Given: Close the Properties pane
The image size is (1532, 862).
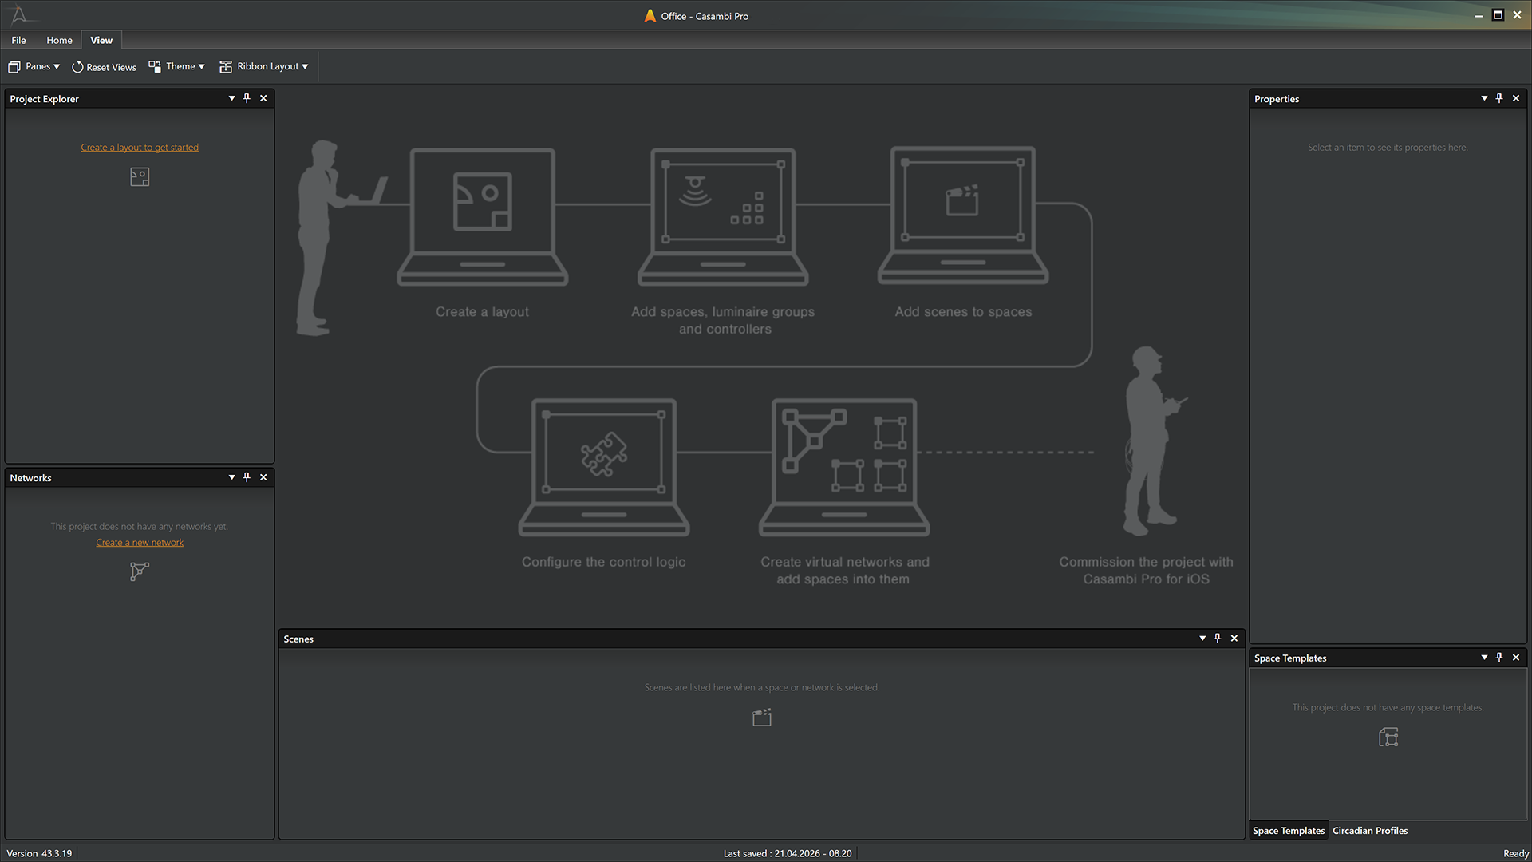Looking at the screenshot, I should pos(1516,98).
